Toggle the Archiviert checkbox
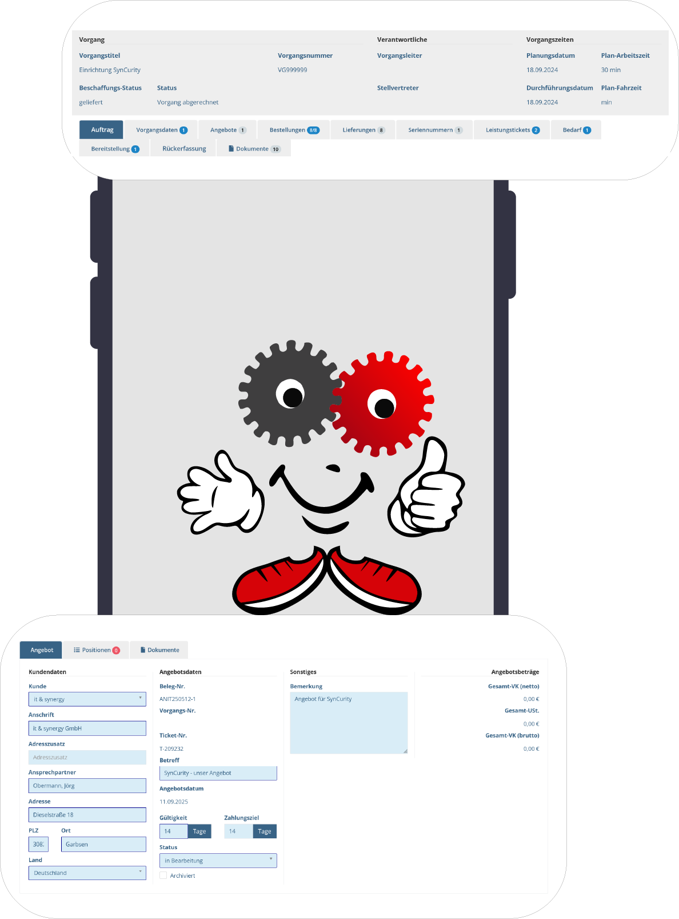Screen dimensions: 679x919 163,876
